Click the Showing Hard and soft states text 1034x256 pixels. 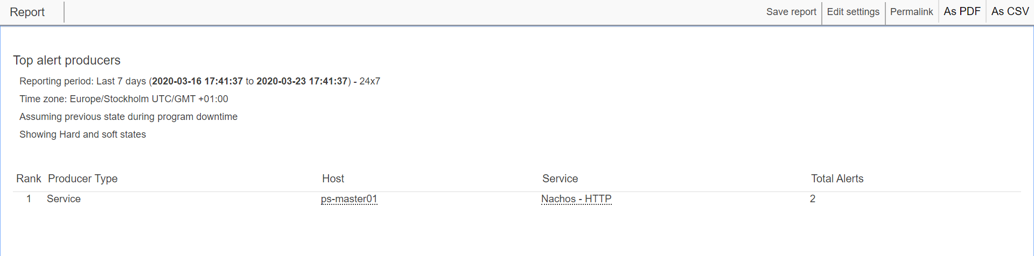82,134
